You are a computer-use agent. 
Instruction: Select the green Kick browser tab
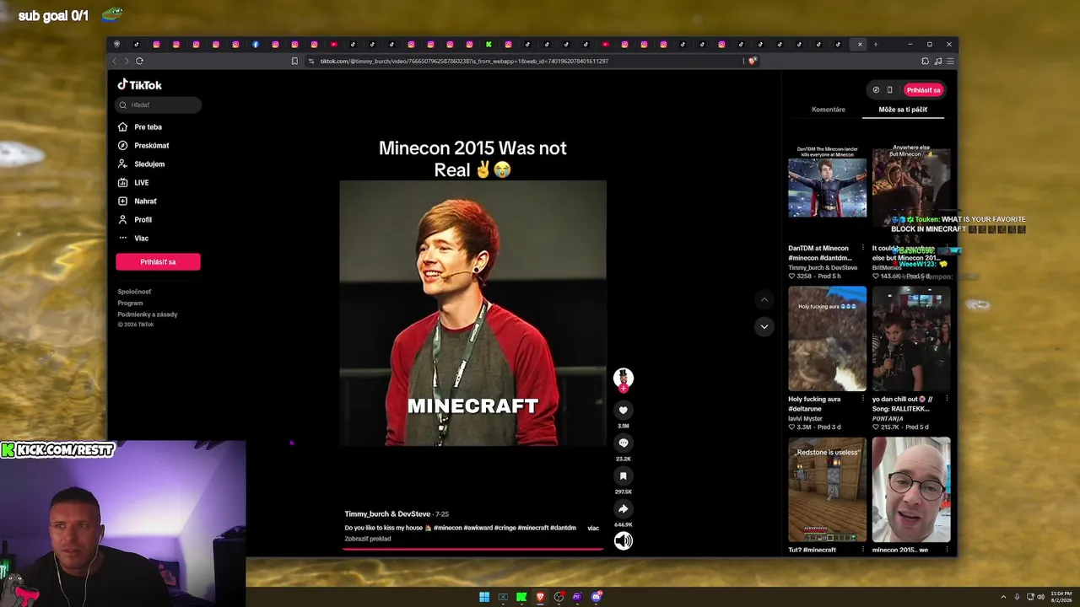click(489, 44)
